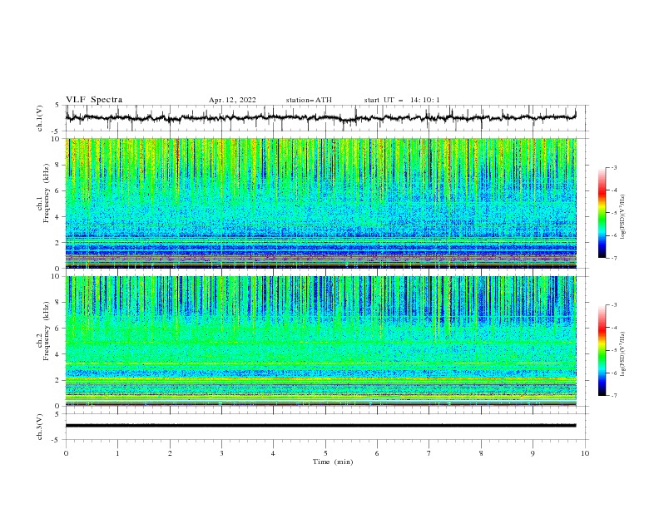Viewport: 659px width, 509px height.
Task: Click the "2" kHz tick on the ch.2 frequency axis
Action: pyautogui.click(x=58, y=380)
